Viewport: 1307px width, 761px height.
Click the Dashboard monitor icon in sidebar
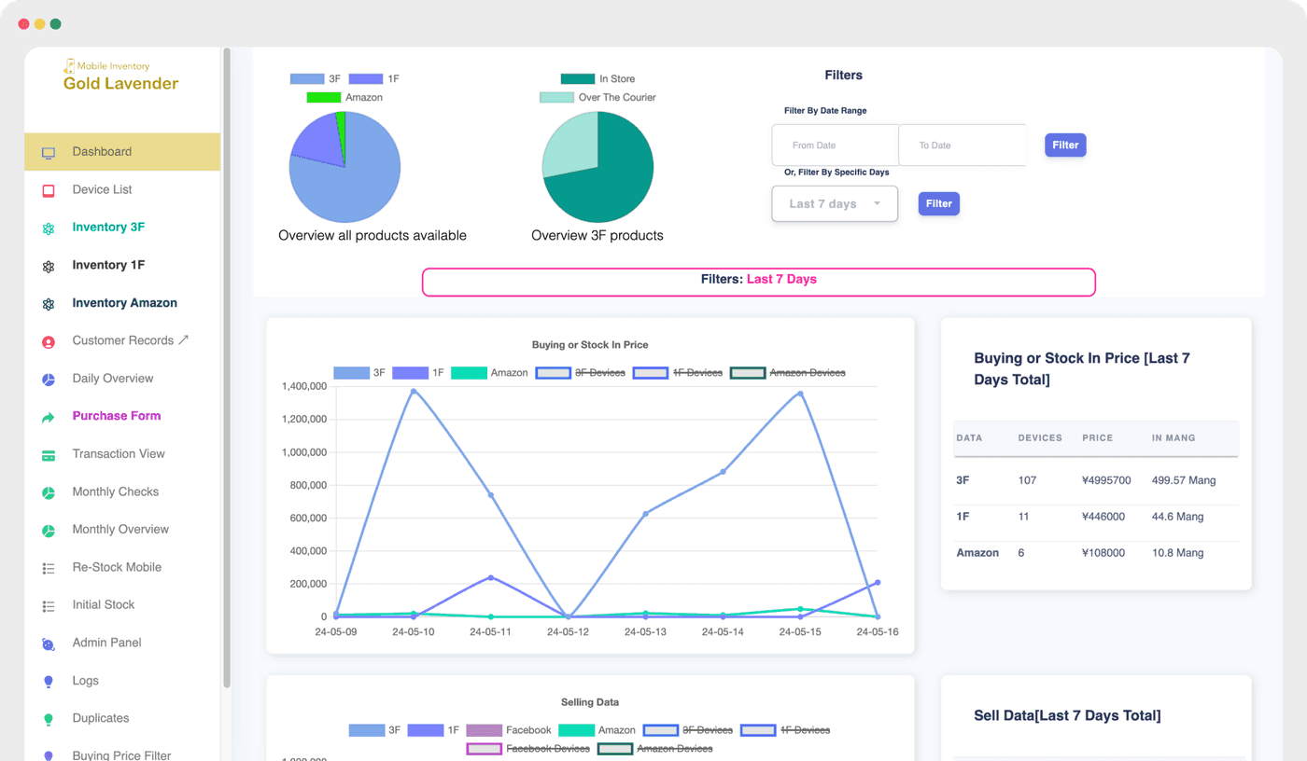click(x=49, y=152)
